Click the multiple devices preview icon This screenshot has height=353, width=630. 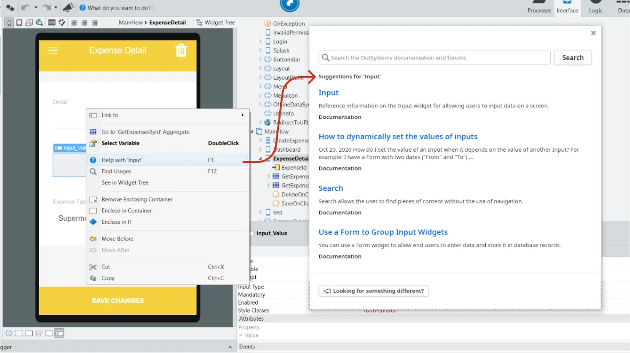coord(29,22)
